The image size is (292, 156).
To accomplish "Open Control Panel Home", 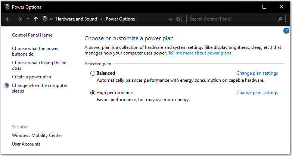I will pos(32,35).
